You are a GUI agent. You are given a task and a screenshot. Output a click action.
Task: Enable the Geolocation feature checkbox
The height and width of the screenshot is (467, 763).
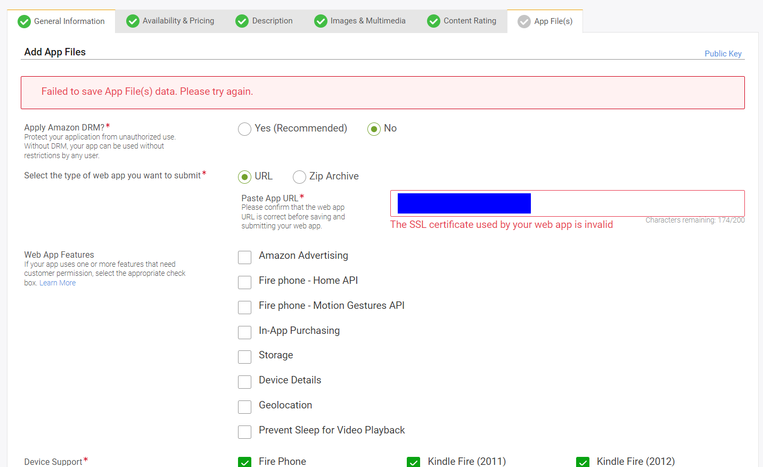[244, 407]
